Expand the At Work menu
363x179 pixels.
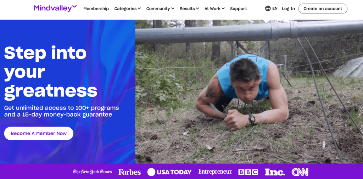click(x=214, y=9)
